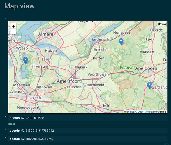
Task: Select the map marker near Hilversum
Action: tap(25, 61)
